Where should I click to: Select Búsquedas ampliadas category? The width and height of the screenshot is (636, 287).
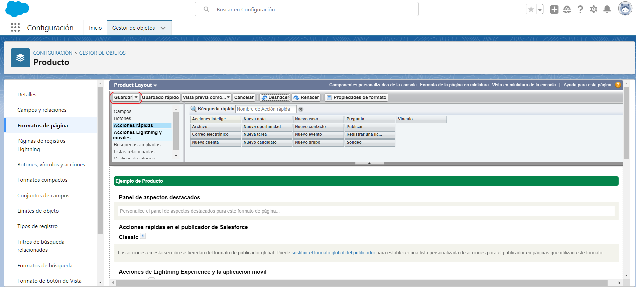point(137,145)
